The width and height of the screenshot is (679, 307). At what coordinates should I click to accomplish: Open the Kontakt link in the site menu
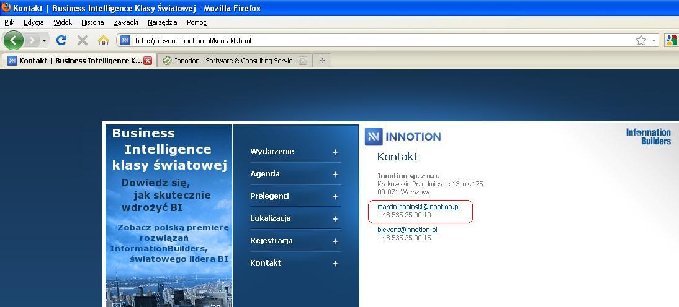266,262
